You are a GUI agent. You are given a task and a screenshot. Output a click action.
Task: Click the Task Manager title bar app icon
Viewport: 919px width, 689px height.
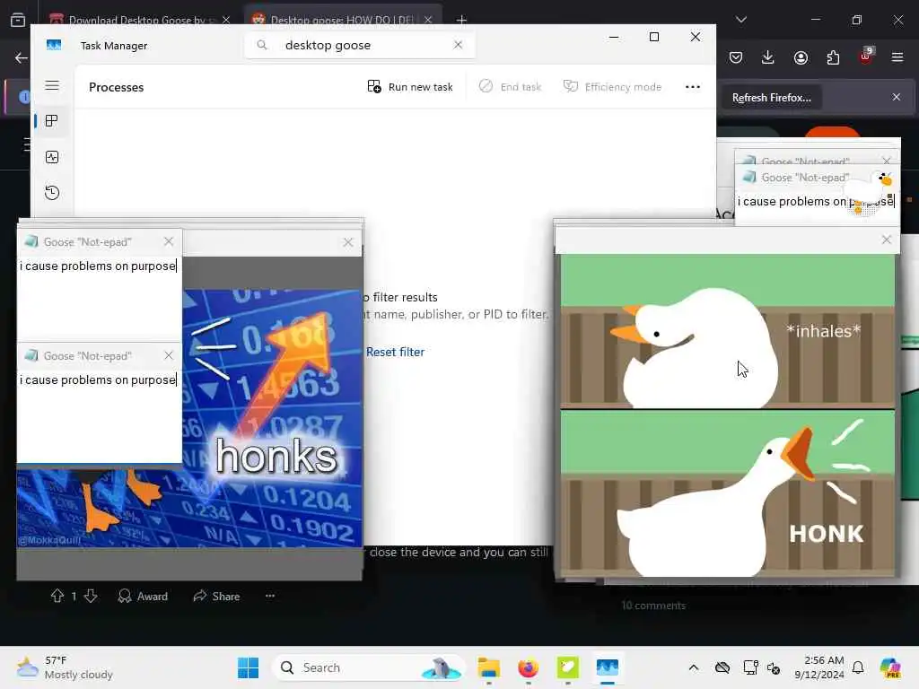click(54, 45)
